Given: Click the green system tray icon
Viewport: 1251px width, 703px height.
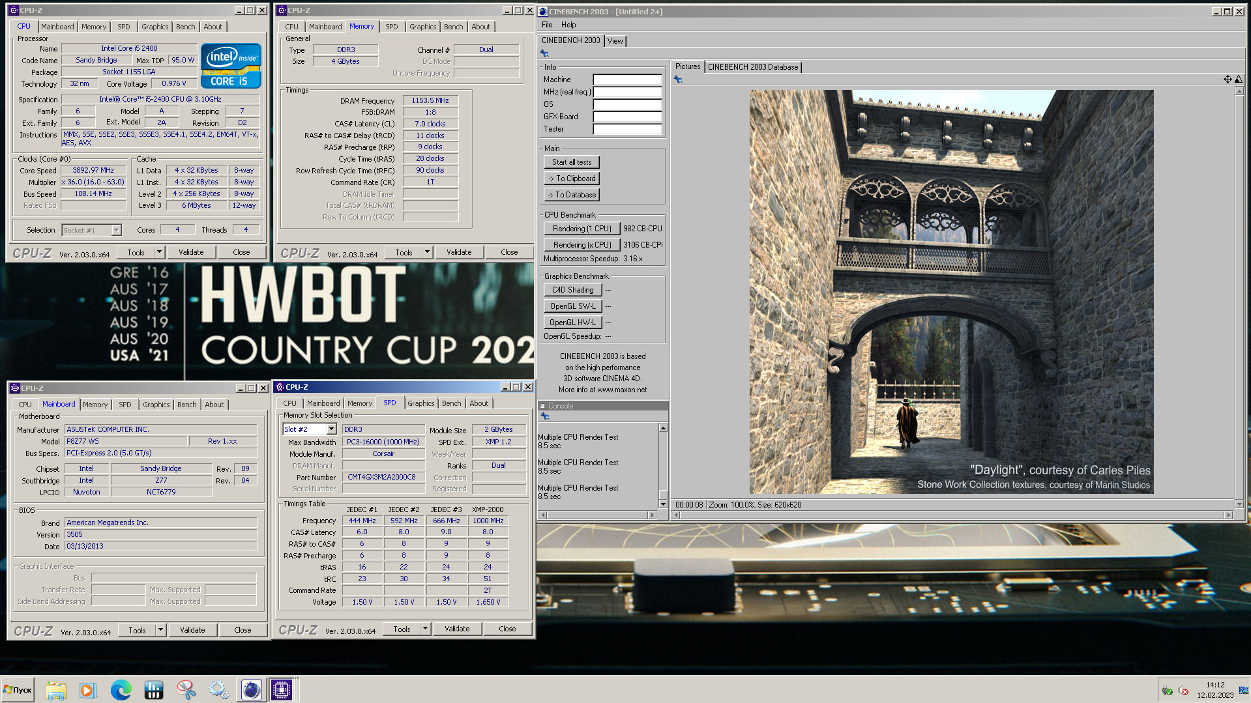Looking at the screenshot, I should click(1167, 691).
